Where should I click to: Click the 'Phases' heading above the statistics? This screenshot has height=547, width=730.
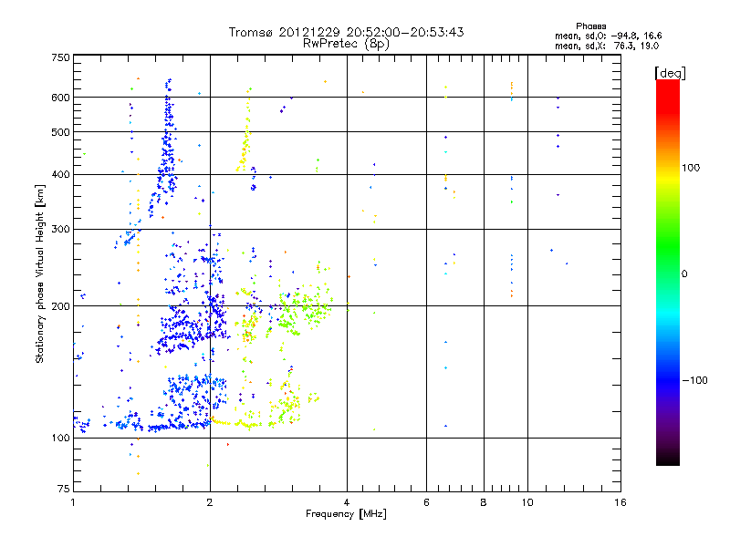click(590, 26)
